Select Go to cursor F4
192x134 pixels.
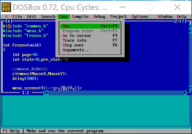90,35
